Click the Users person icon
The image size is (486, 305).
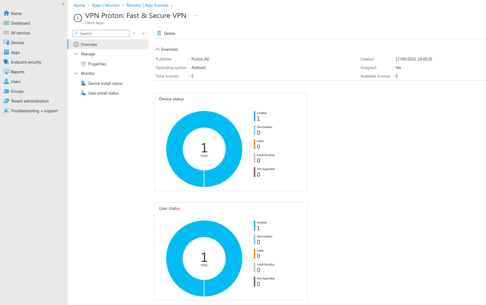[6, 82]
